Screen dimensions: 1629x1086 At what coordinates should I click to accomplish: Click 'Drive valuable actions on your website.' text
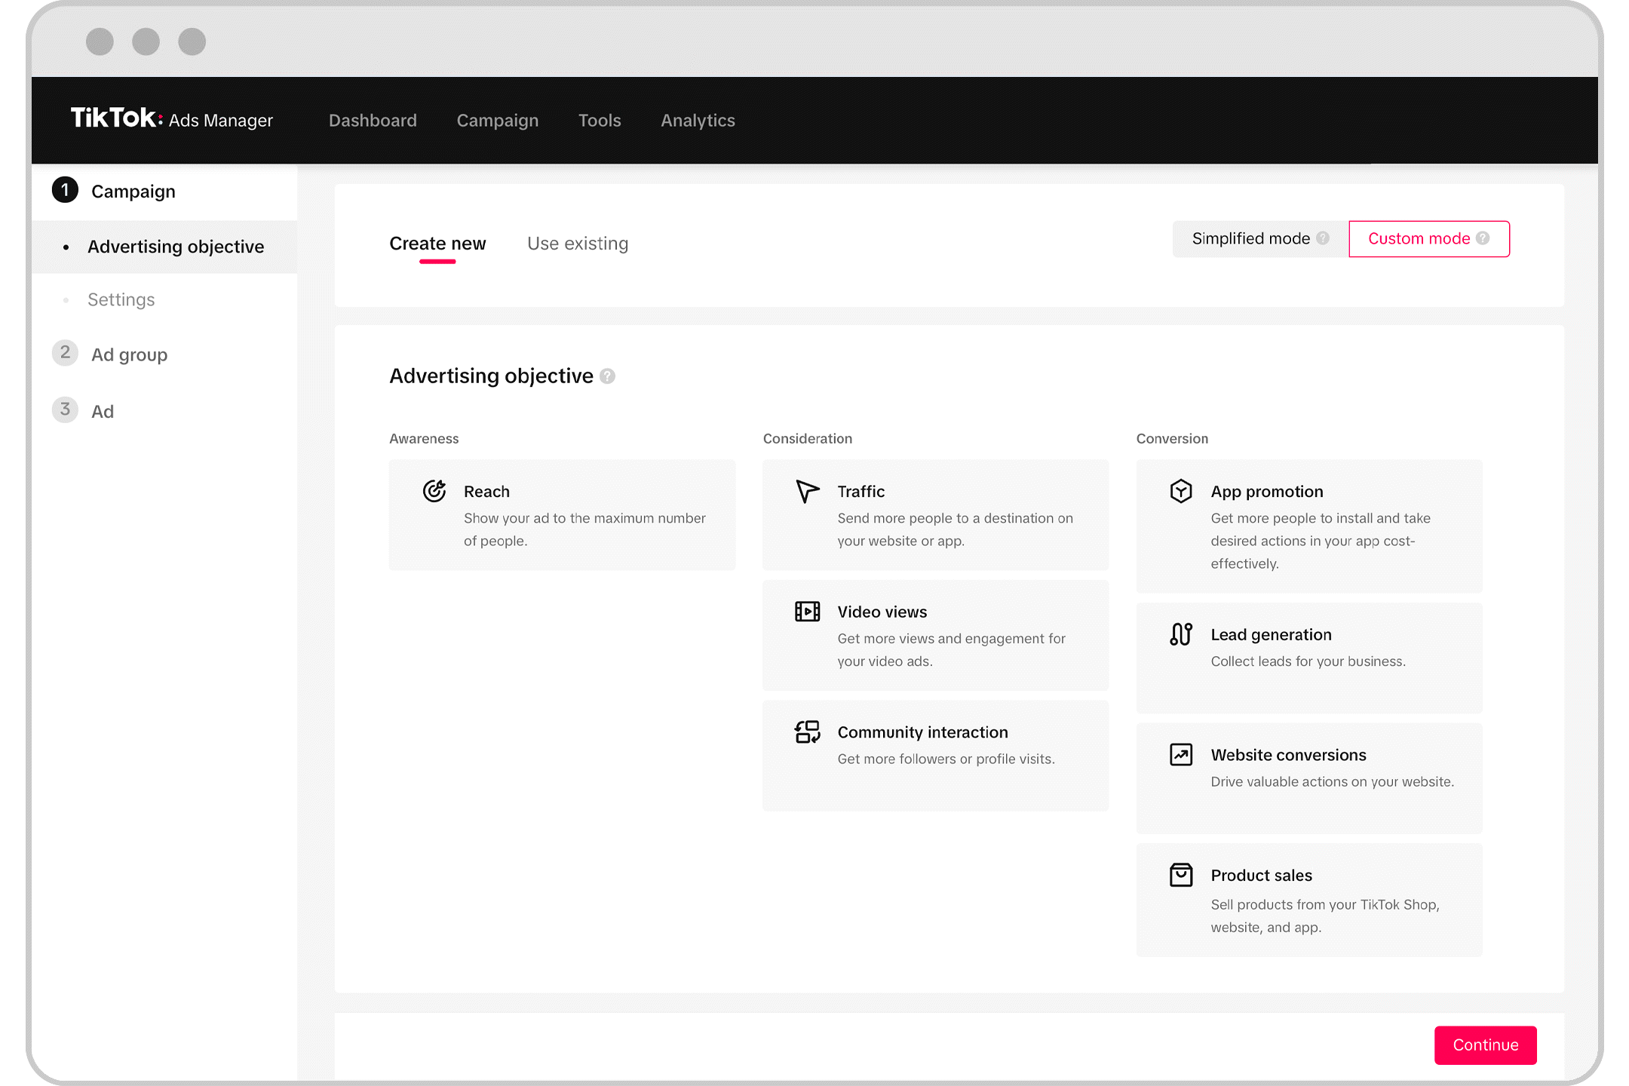(1332, 782)
